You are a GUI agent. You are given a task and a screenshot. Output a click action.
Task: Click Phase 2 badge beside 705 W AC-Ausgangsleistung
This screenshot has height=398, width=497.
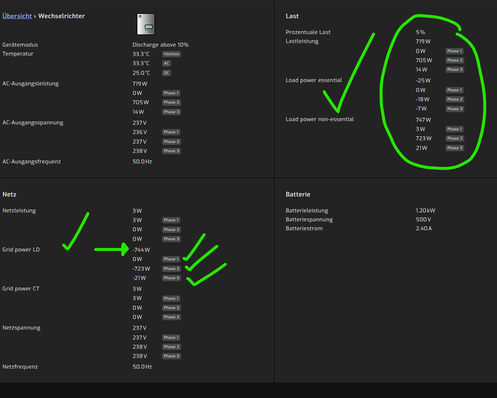tap(171, 102)
